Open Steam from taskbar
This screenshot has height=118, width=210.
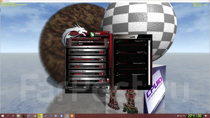[x=45, y=116]
